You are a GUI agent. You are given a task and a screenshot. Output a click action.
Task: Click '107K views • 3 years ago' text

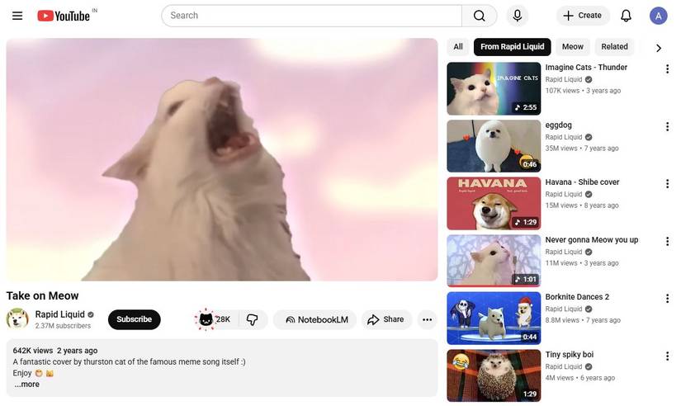click(584, 91)
